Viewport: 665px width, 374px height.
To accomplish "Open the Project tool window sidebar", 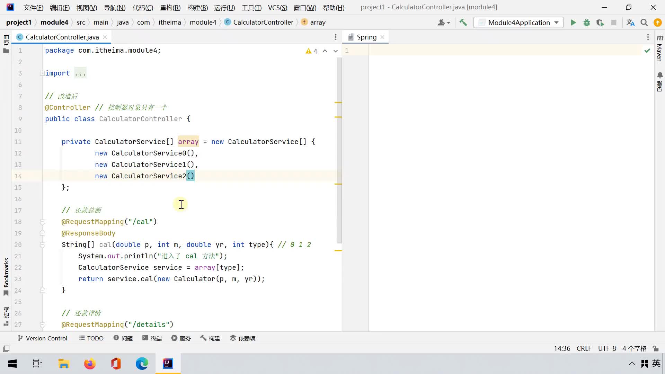I will [x=6, y=44].
